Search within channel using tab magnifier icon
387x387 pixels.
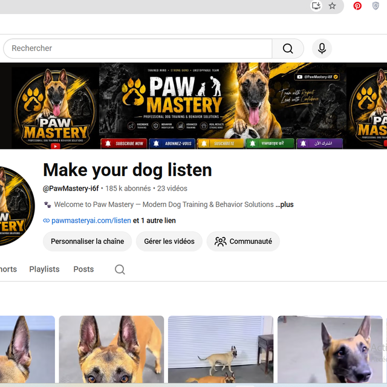120,269
